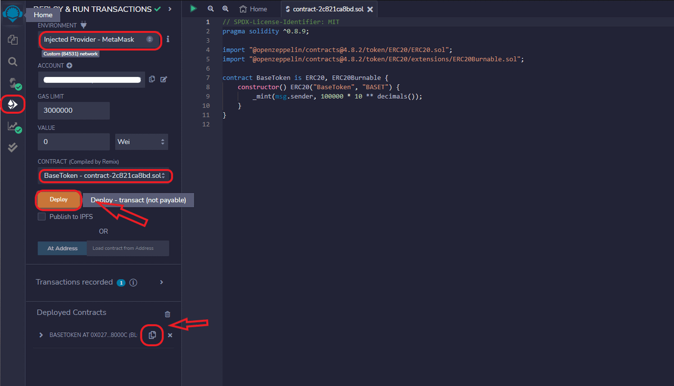Zoom in the editor text
Screen dimensions: 674x386
click(225, 9)
